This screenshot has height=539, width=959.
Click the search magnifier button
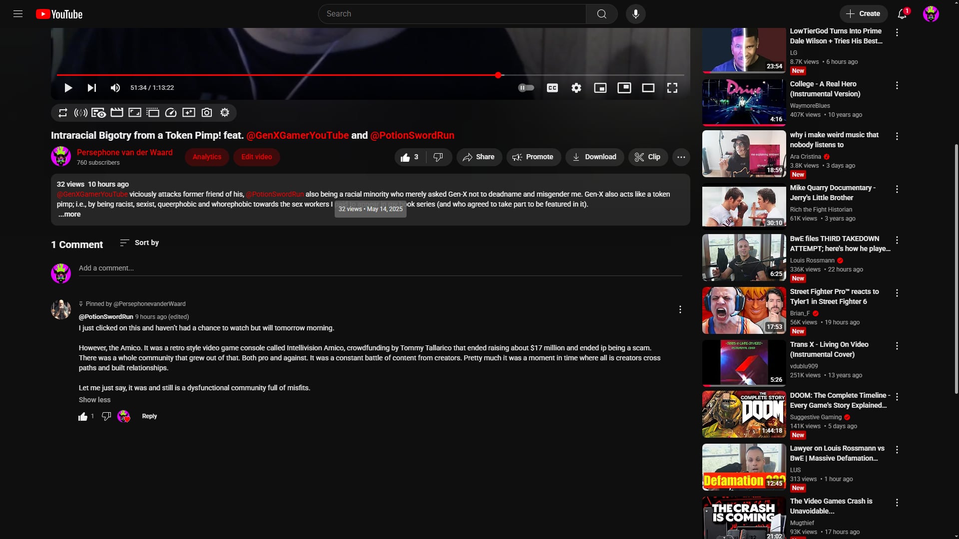[x=601, y=14]
